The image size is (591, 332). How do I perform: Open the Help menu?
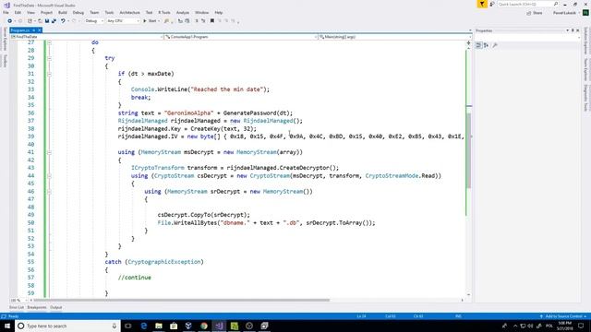pos(219,12)
